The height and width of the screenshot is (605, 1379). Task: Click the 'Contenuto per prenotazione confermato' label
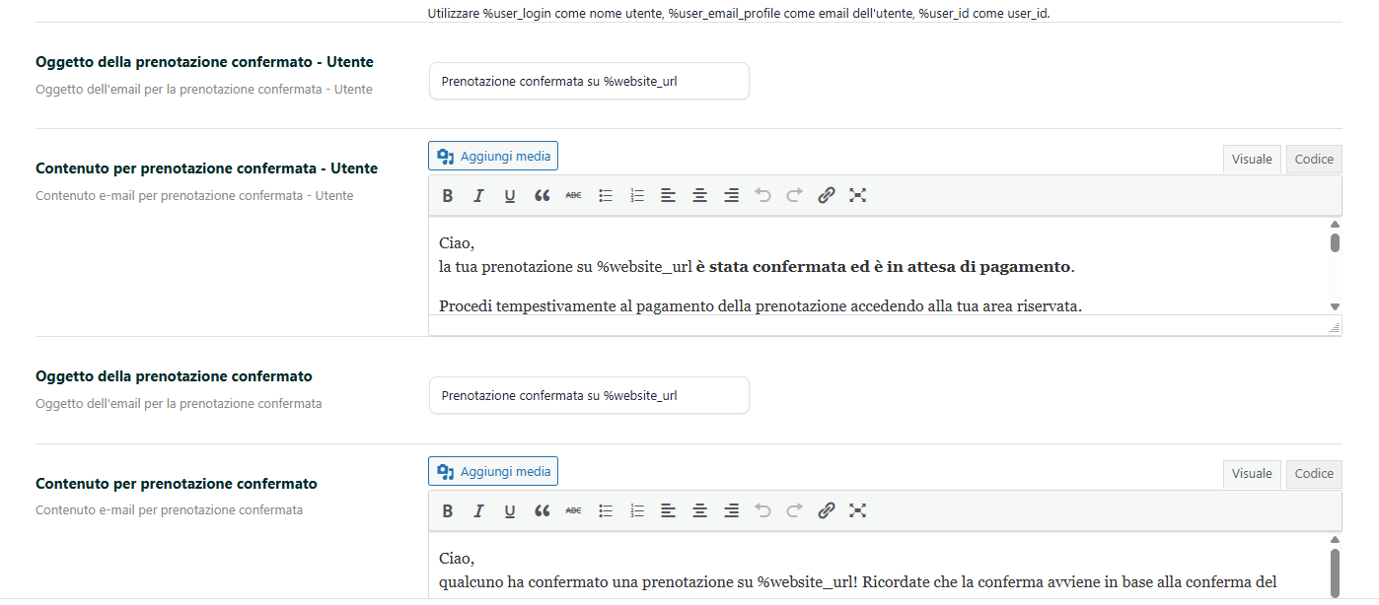coord(177,484)
